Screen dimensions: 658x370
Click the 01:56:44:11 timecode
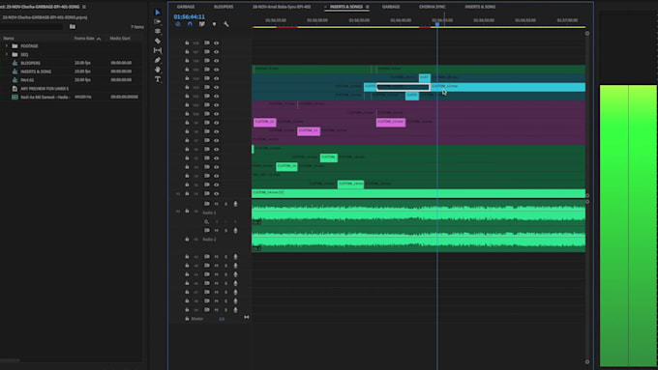click(x=190, y=16)
